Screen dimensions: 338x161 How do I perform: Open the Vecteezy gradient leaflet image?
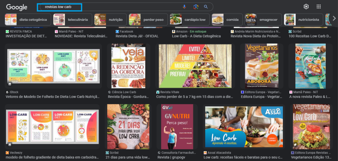tap(52, 127)
